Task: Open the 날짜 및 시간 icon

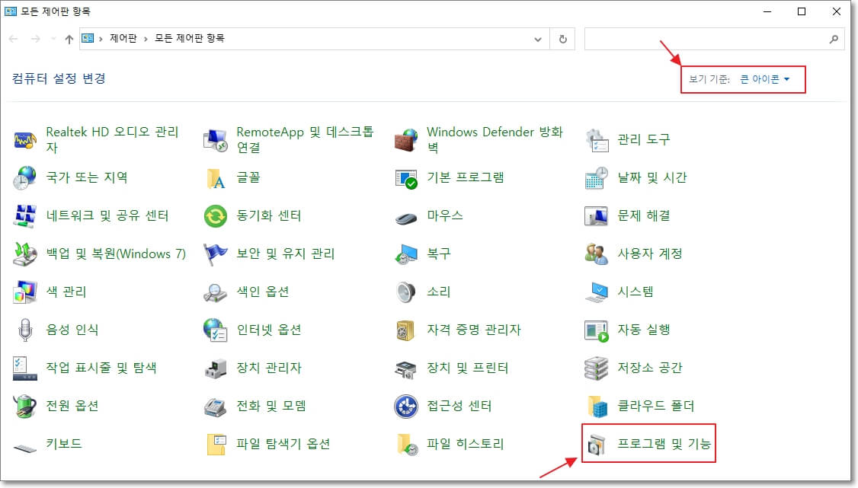Action: [597, 178]
